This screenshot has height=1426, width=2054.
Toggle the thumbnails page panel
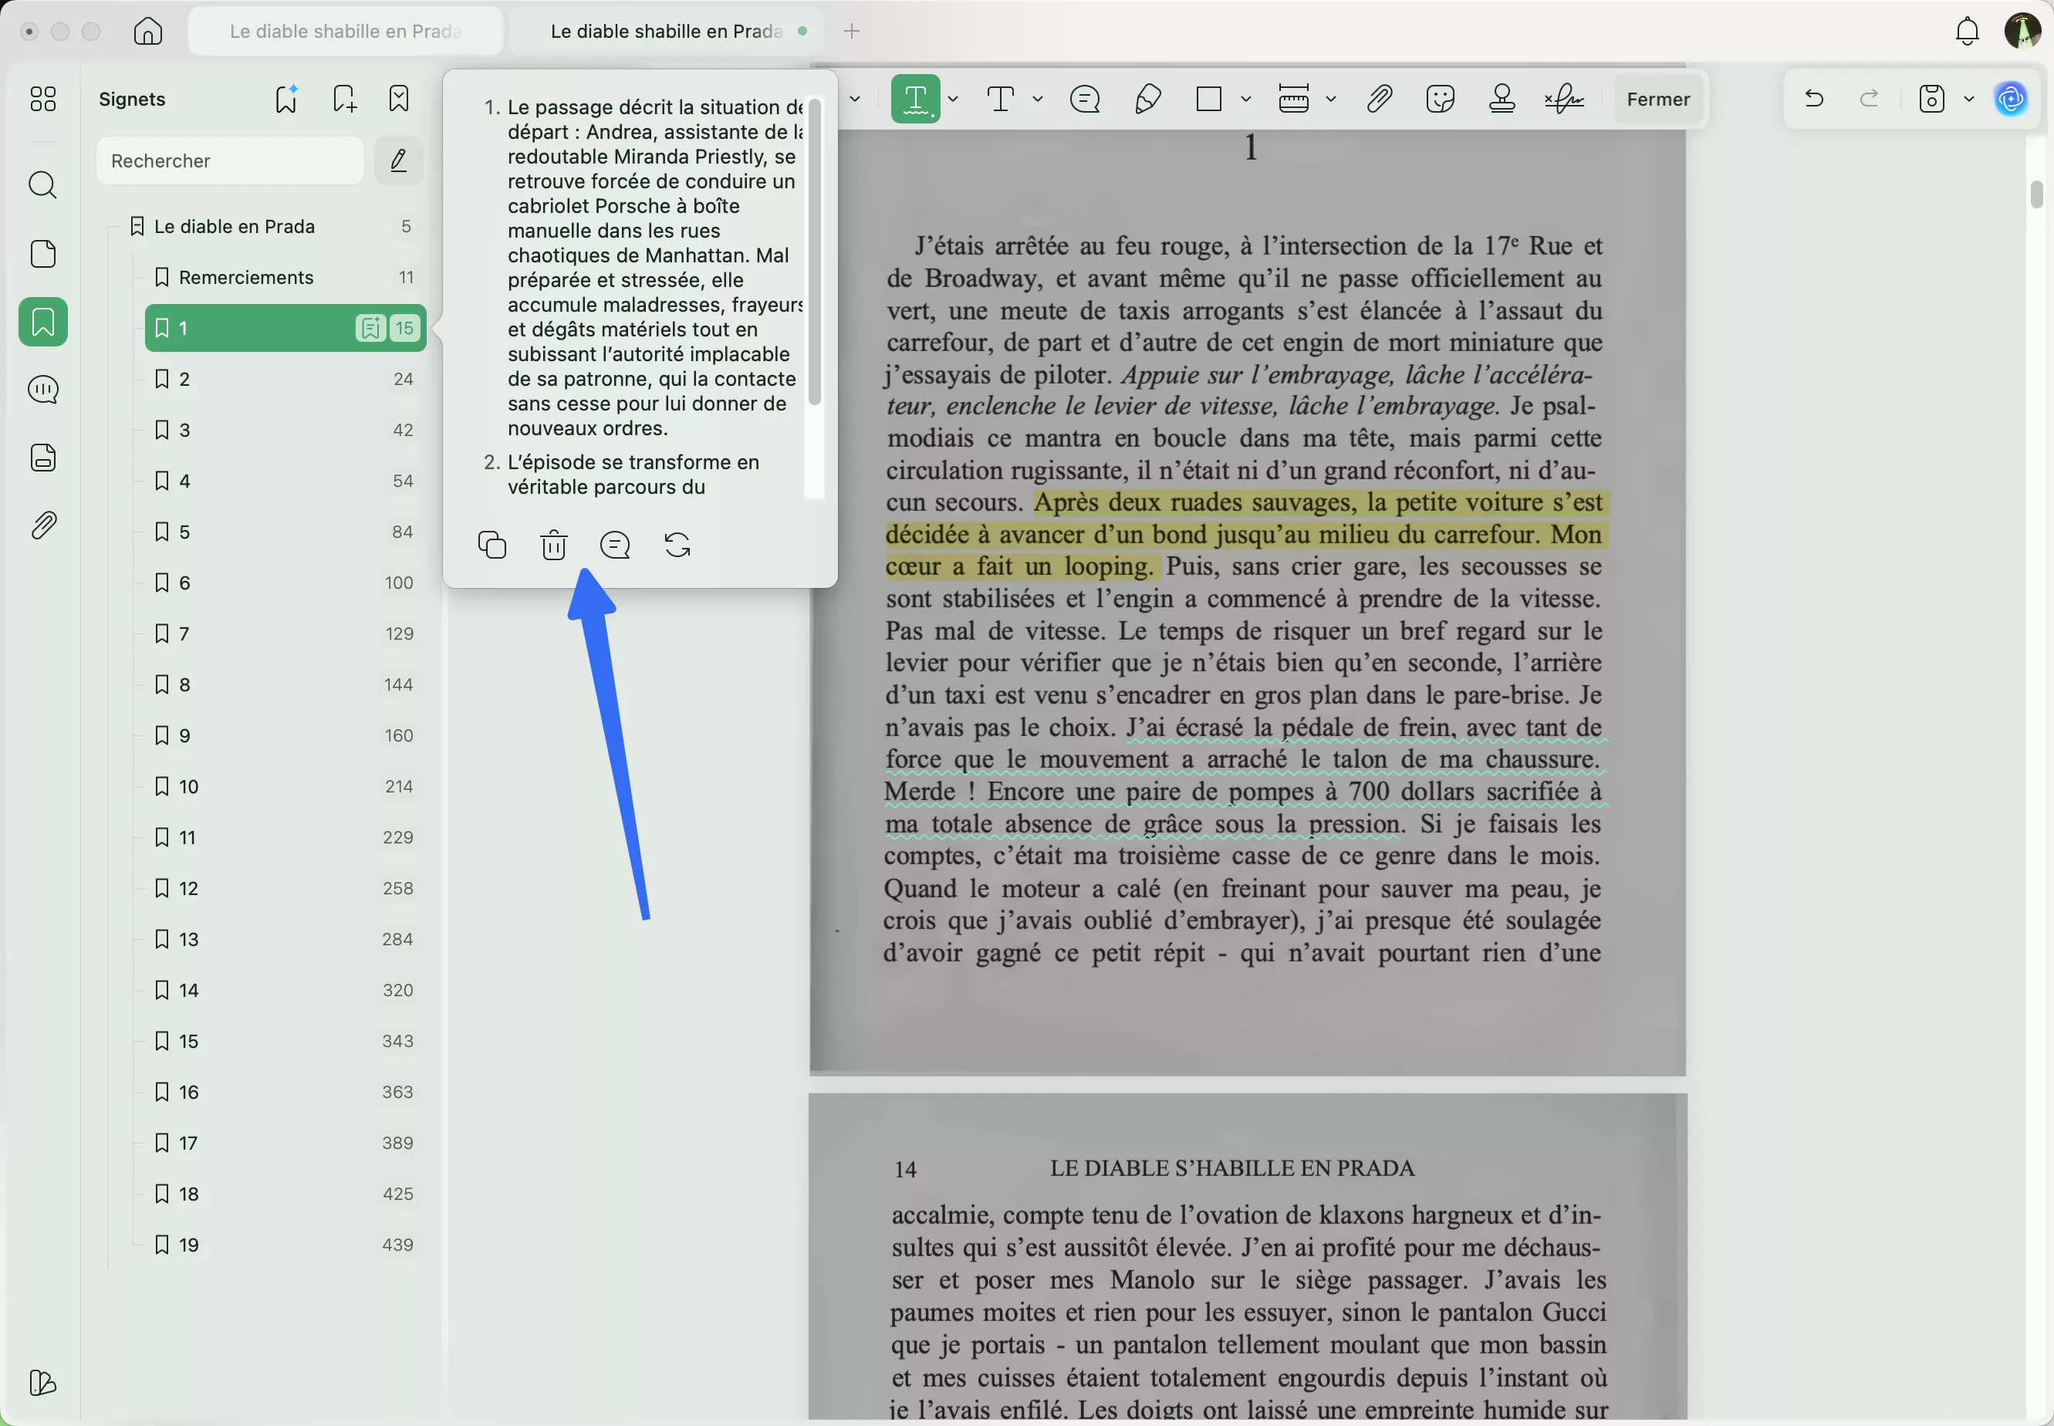[43, 254]
